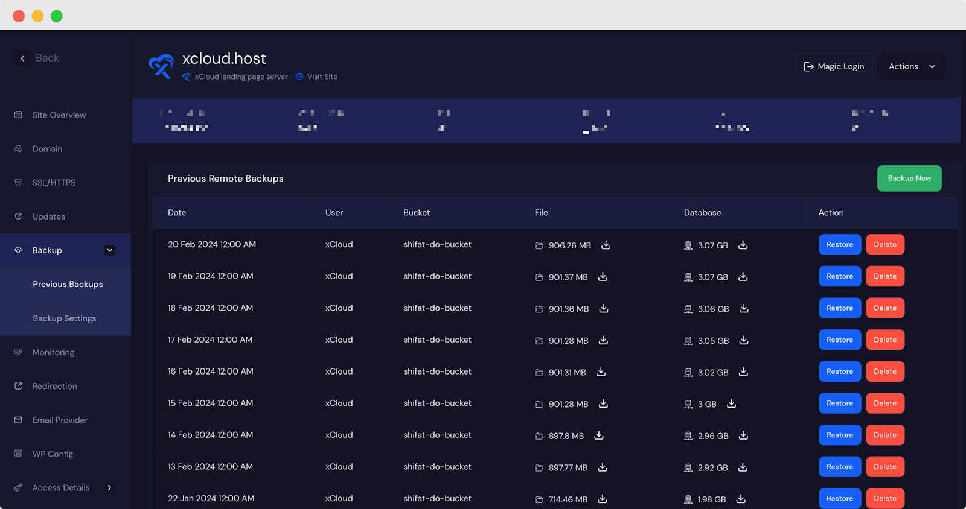Delete the 16 Feb 2024 backup
This screenshot has height=509, width=966.
coord(884,371)
